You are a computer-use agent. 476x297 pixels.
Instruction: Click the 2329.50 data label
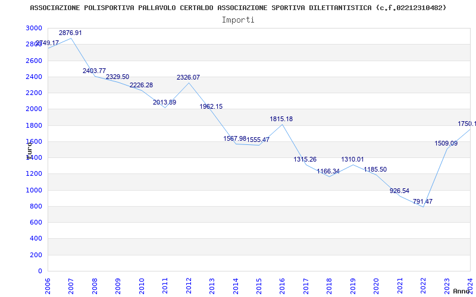(117, 77)
